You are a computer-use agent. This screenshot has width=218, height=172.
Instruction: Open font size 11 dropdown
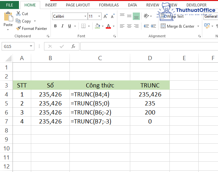tap(99, 16)
